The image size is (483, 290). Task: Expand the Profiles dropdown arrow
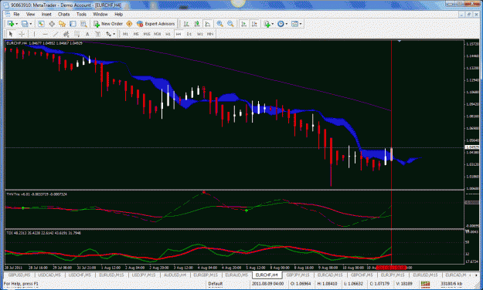31,24
